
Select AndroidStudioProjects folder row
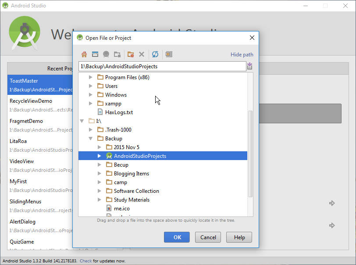point(163,156)
